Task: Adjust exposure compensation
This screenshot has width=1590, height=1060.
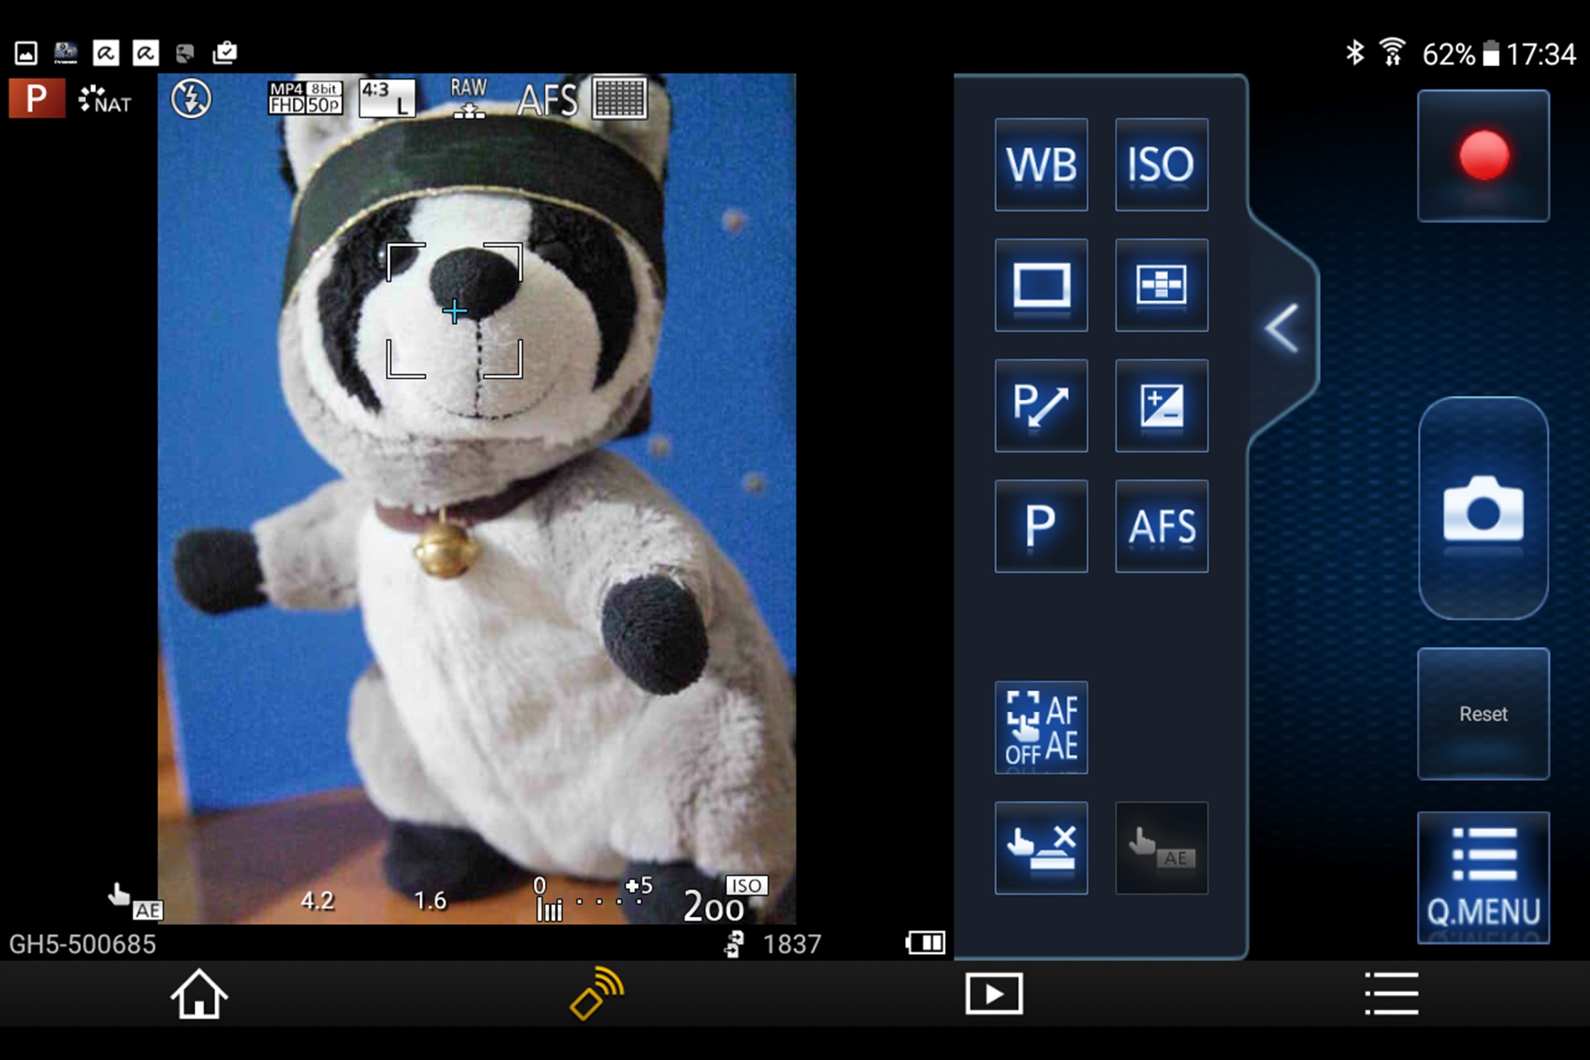Action: 1161,407
